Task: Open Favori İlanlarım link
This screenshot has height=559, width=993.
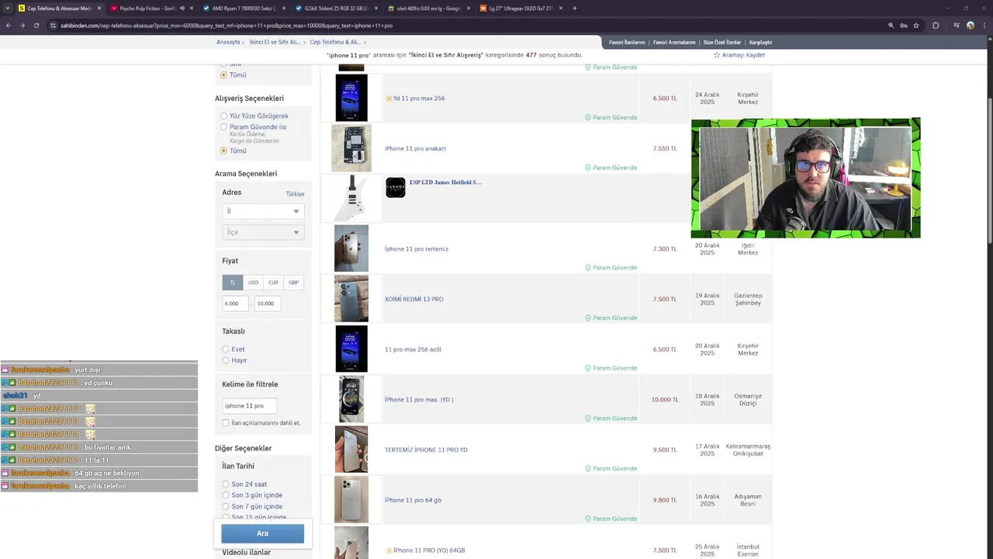Action: tap(627, 43)
